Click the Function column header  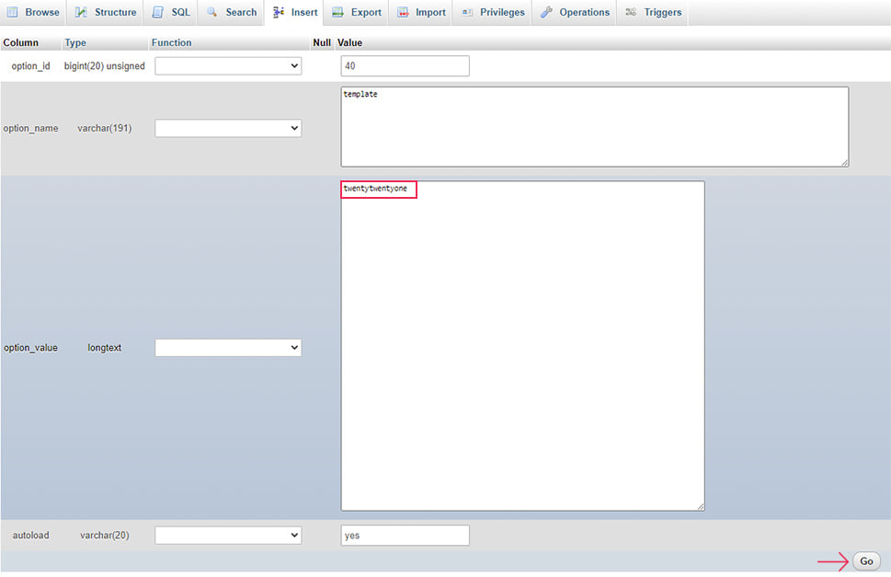[171, 42]
